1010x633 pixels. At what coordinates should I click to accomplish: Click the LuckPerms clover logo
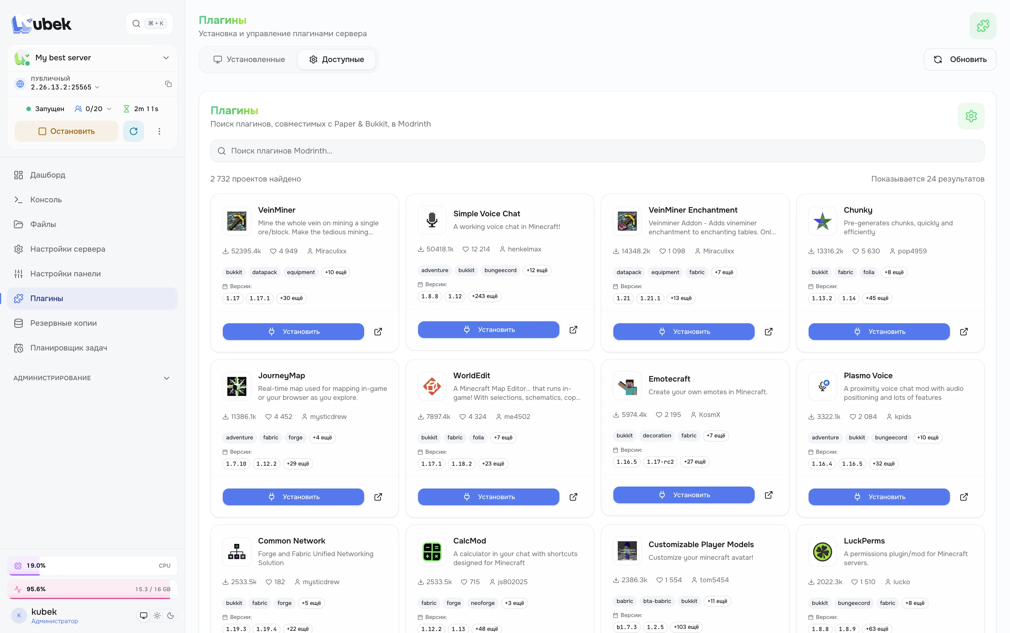[x=823, y=552]
